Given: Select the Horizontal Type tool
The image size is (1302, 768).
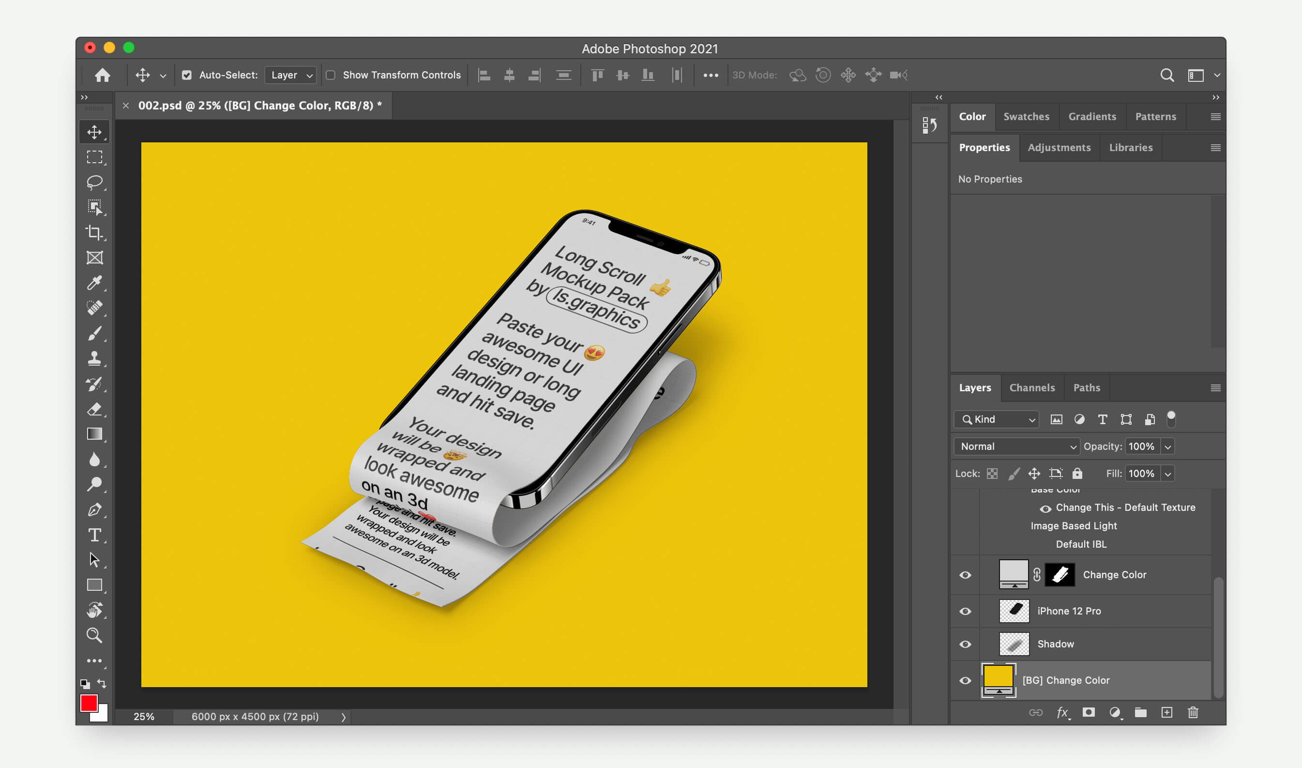Looking at the screenshot, I should 94,535.
